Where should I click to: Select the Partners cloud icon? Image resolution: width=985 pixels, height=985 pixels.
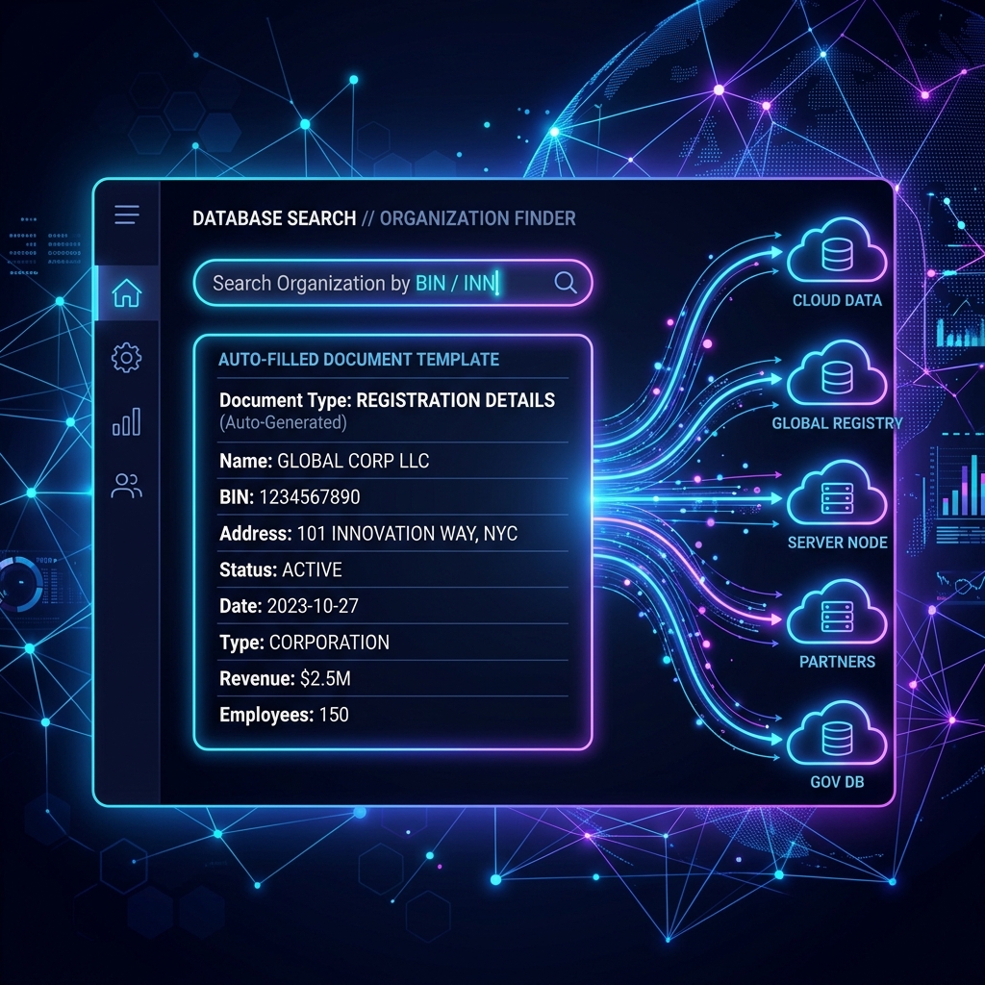pos(837,613)
